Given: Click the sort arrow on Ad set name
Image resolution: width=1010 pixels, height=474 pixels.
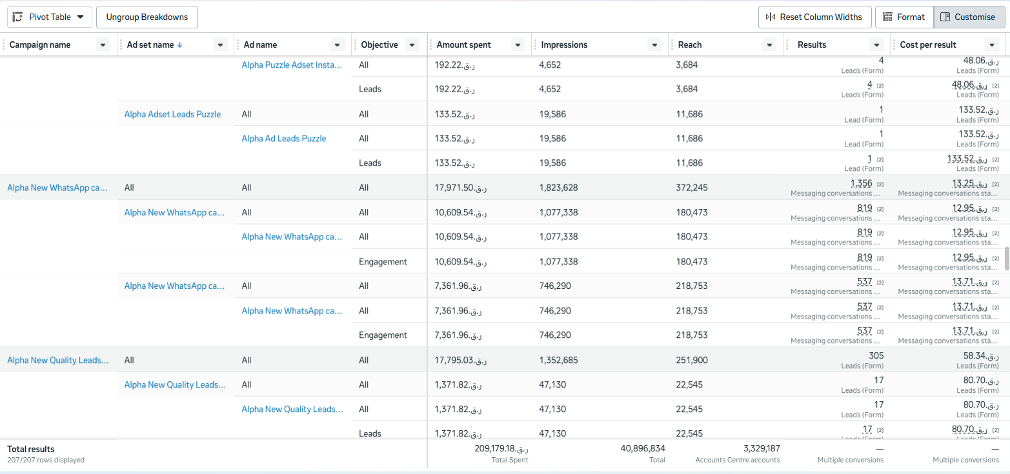Looking at the screenshot, I should (x=180, y=45).
